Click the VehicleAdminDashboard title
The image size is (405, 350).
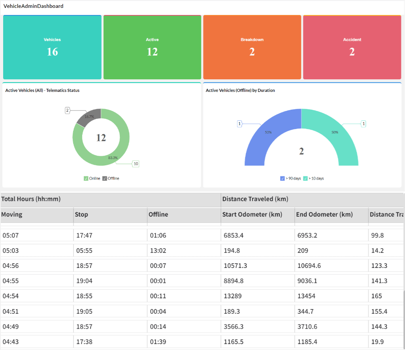pos(33,6)
